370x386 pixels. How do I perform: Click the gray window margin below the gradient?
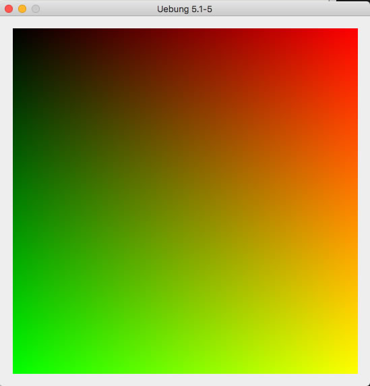point(185,380)
